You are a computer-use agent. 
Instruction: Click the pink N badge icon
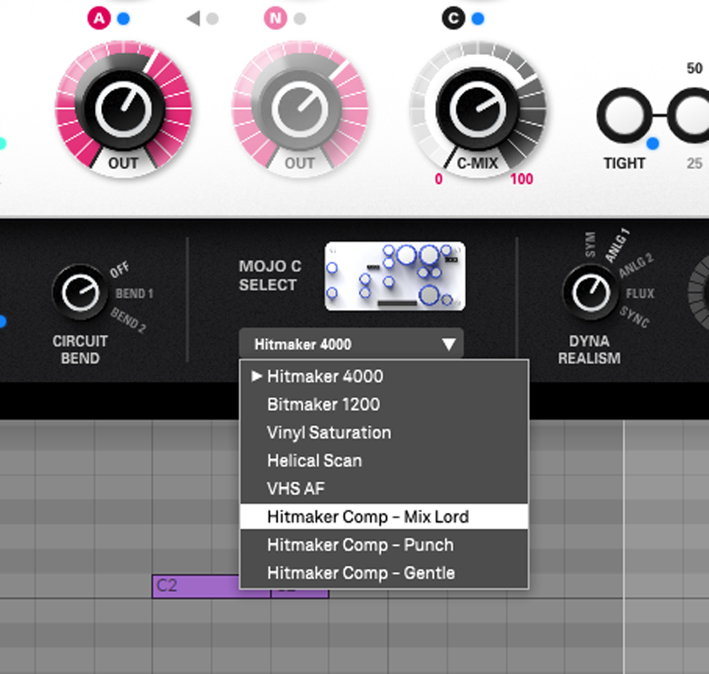coord(276,19)
